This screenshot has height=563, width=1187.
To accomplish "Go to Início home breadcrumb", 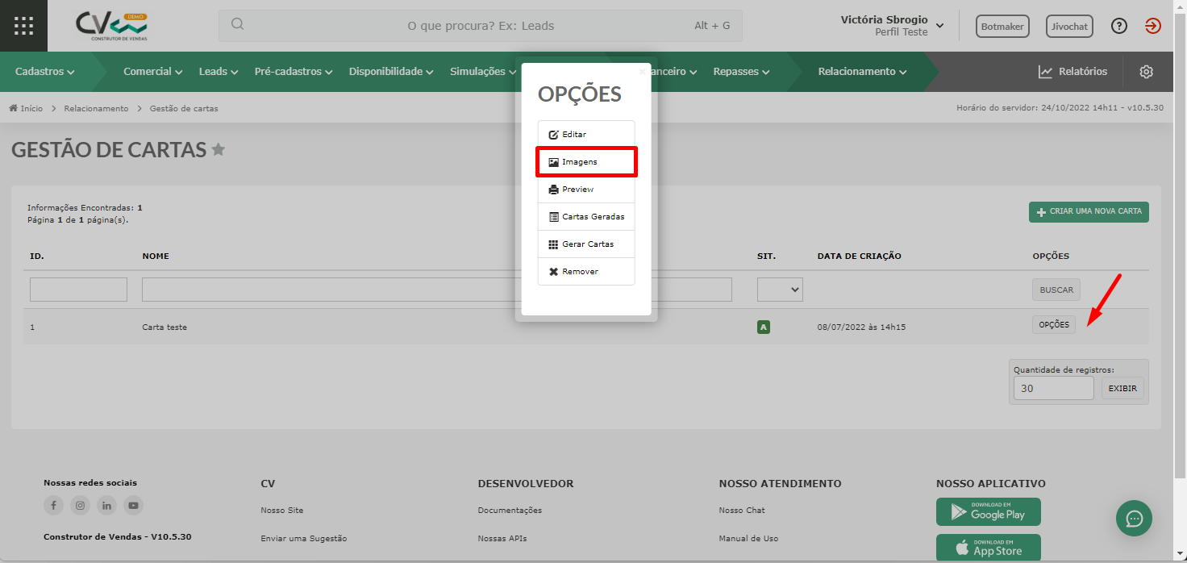I will 26,108.
